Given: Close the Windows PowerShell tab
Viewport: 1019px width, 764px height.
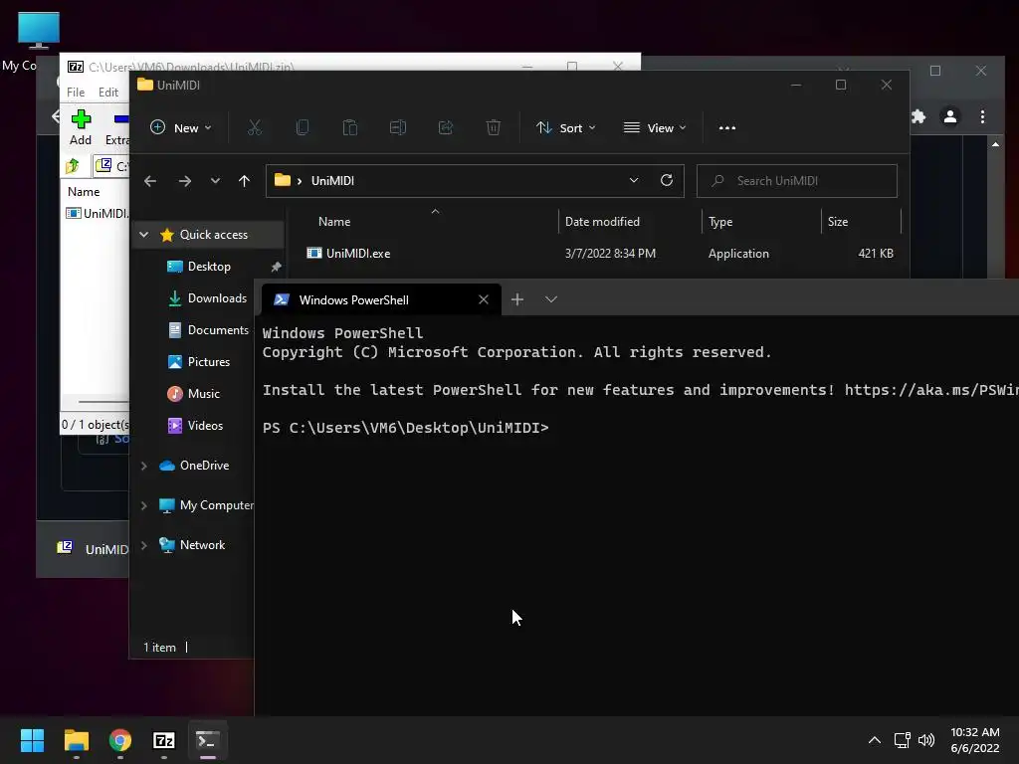Looking at the screenshot, I should [x=484, y=299].
